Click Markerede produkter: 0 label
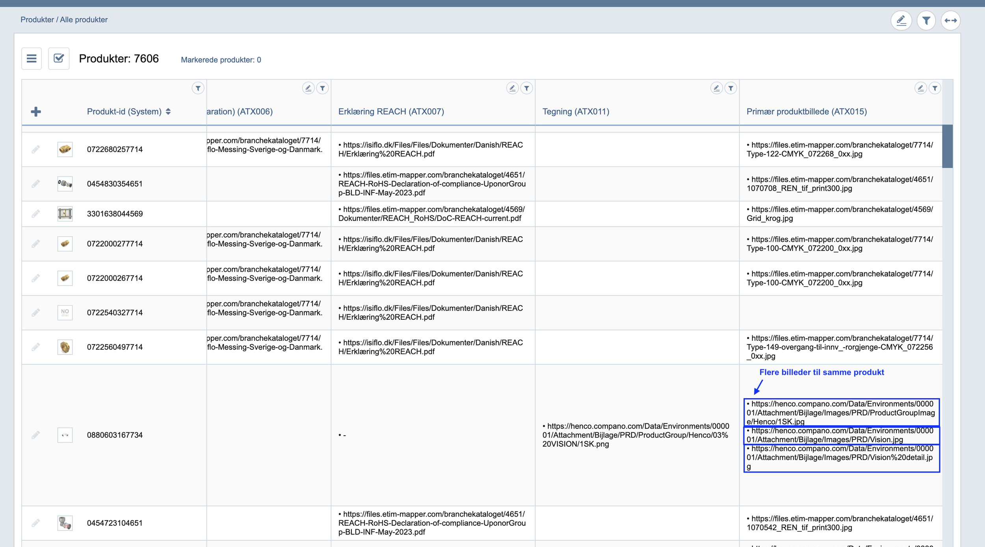 coord(221,60)
